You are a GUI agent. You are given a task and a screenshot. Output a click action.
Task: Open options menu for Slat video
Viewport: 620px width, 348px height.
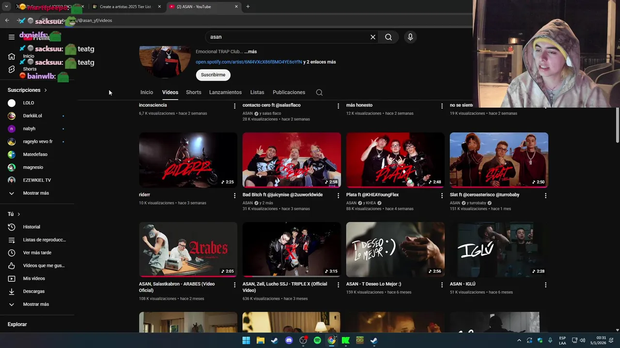tap(545, 195)
